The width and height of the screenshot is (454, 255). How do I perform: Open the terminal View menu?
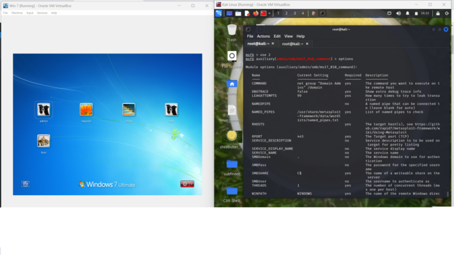pos(289,36)
